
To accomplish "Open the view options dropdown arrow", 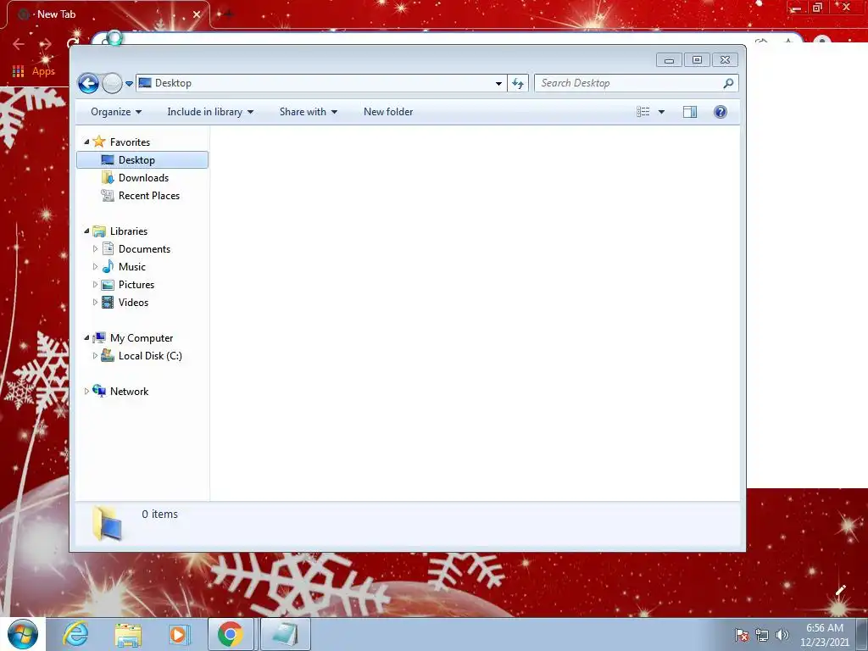I will (x=661, y=112).
